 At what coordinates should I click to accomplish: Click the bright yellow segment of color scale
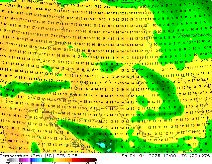[55, 160]
